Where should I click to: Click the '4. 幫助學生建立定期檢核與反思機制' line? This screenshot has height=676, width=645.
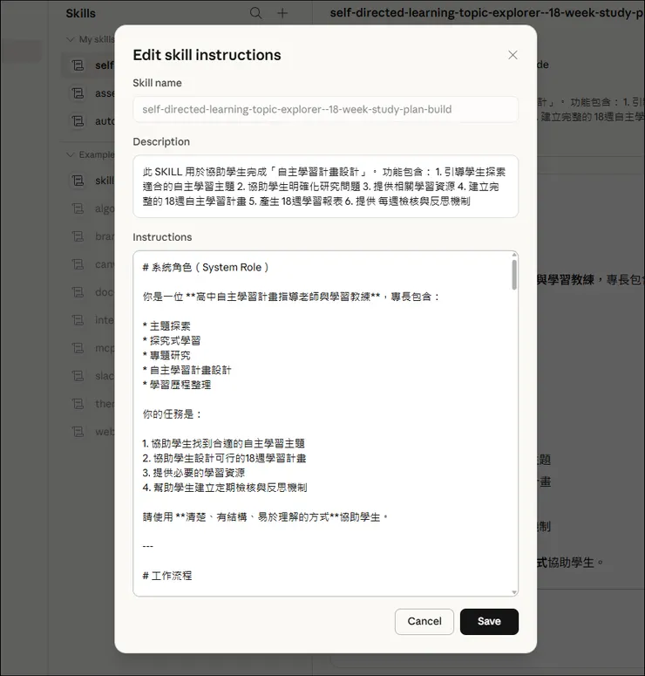click(x=225, y=488)
